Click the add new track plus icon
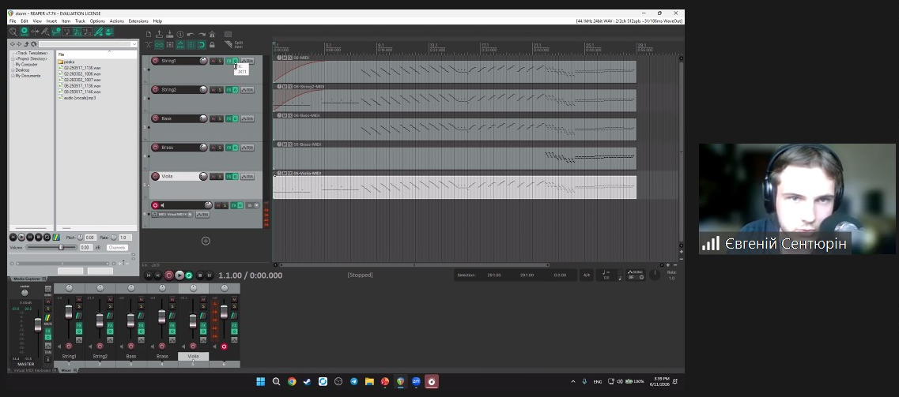 pyautogui.click(x=206, y=241)
